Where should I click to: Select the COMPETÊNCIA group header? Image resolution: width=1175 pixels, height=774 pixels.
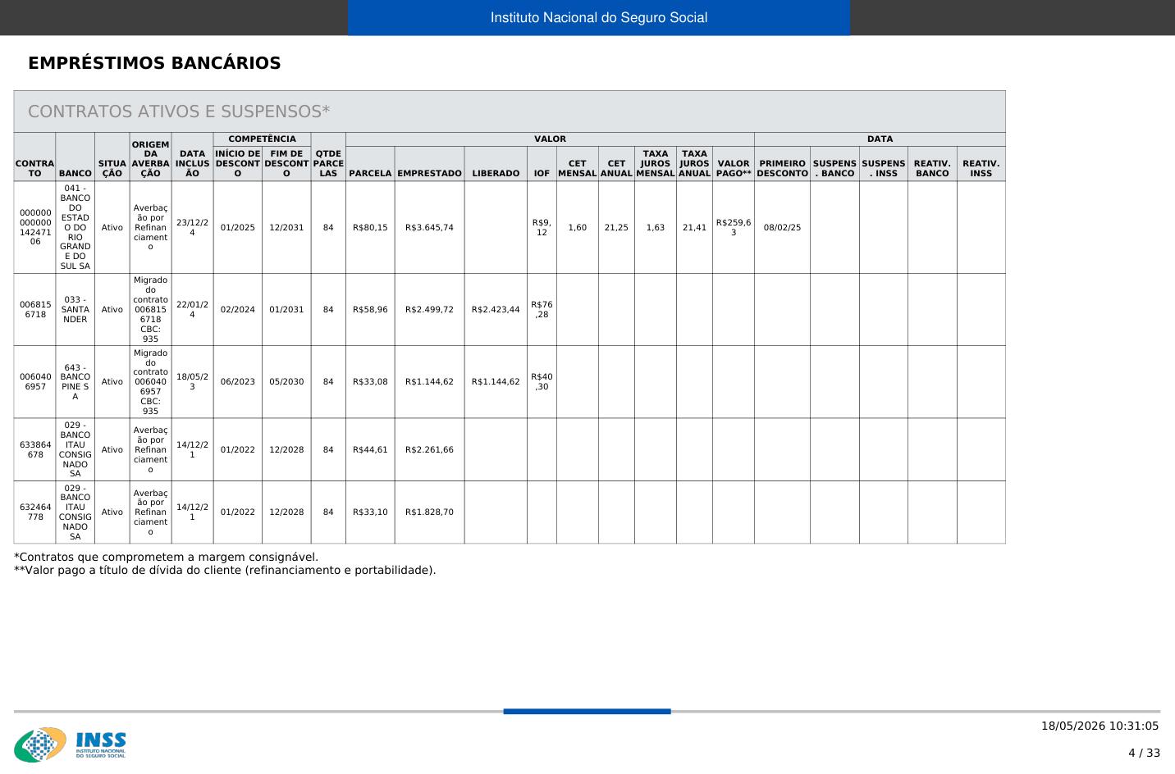(263, 139)
